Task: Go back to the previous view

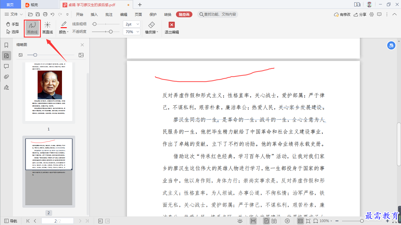Action: 100,221
